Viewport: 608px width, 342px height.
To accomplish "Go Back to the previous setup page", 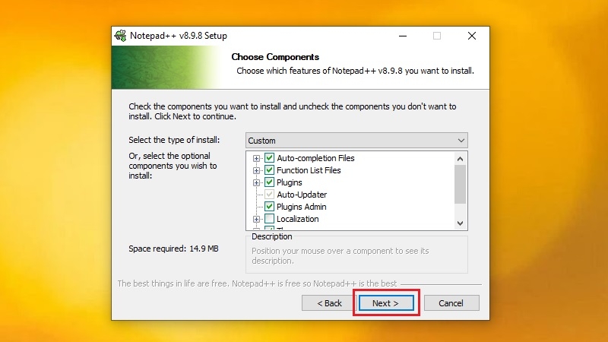I will [x=329, y=302].
